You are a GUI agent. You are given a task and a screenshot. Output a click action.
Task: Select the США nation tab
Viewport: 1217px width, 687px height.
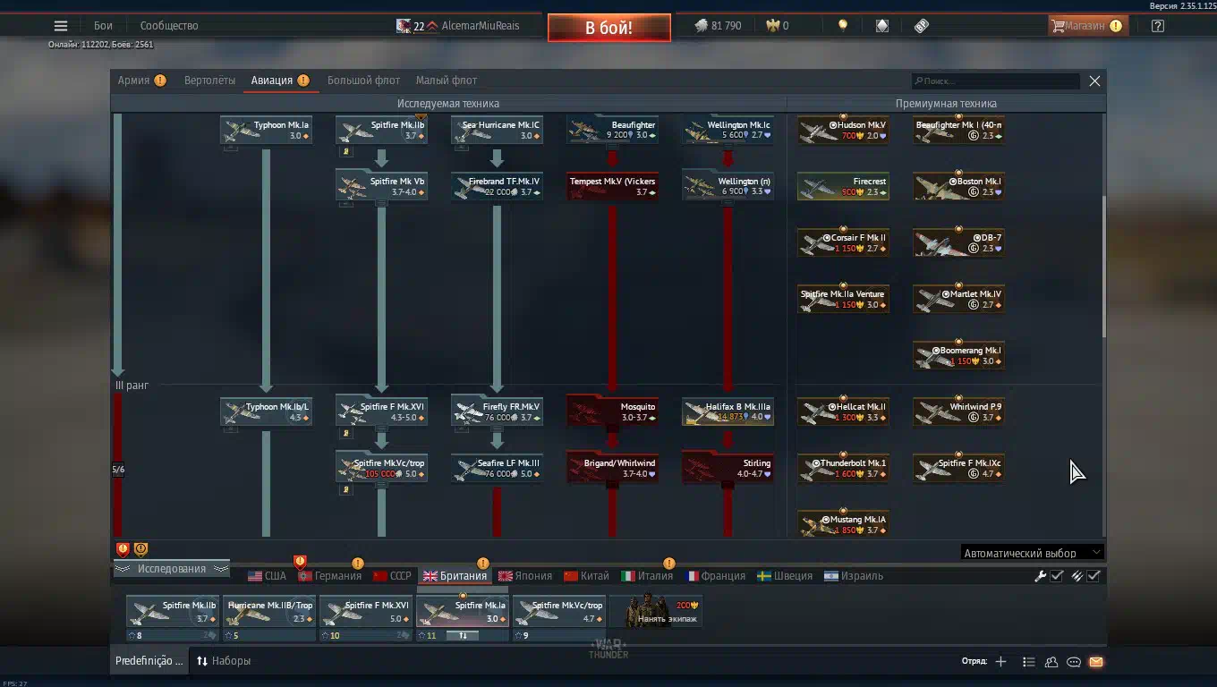coord(267,576)
